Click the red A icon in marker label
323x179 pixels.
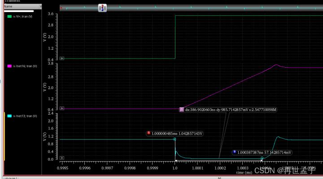click(x=149, y=133)
